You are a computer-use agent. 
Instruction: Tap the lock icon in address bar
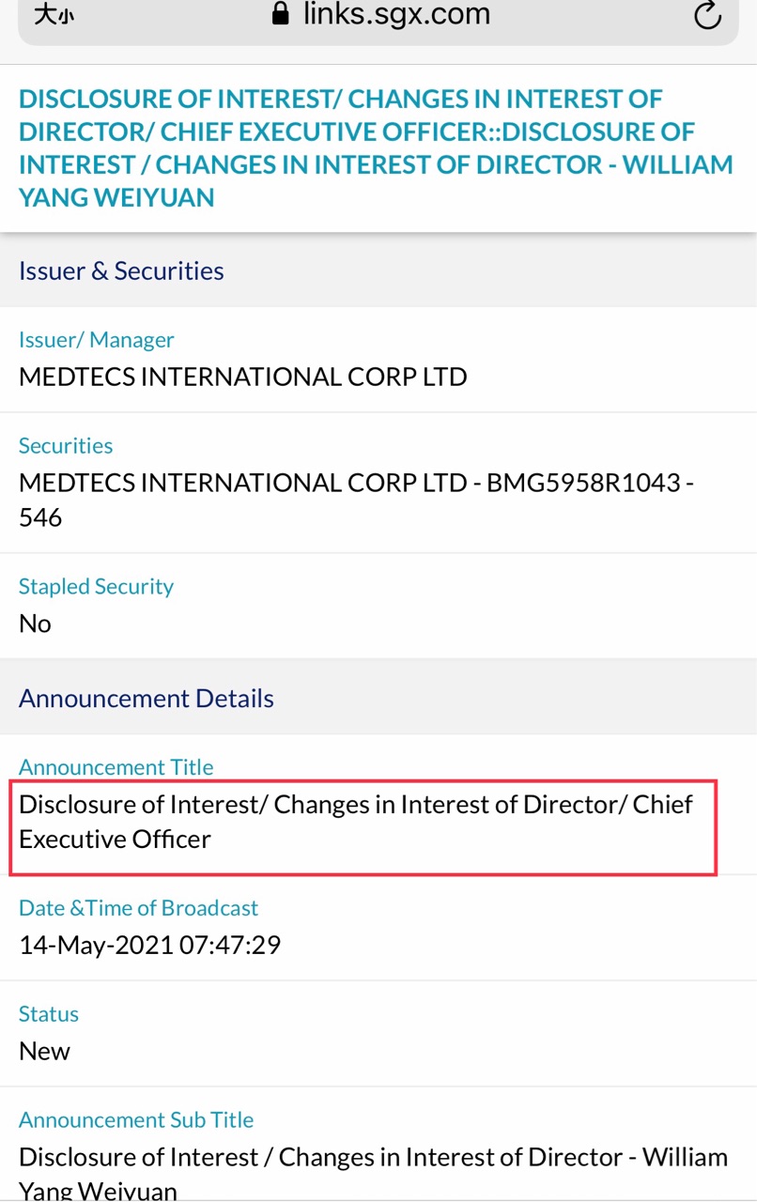click(x=280, y=14)
